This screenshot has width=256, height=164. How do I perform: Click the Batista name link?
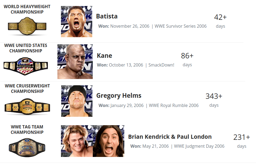[107, 16]
